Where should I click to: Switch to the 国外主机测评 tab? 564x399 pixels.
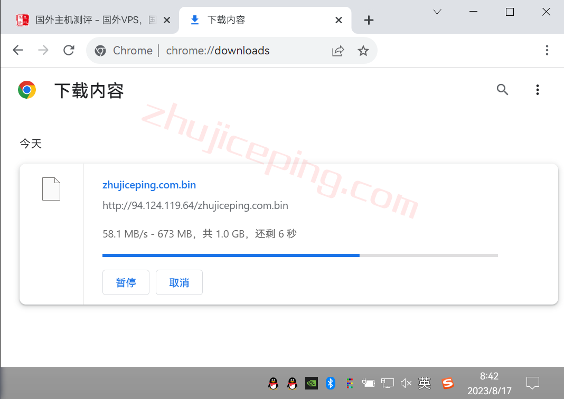89,20
